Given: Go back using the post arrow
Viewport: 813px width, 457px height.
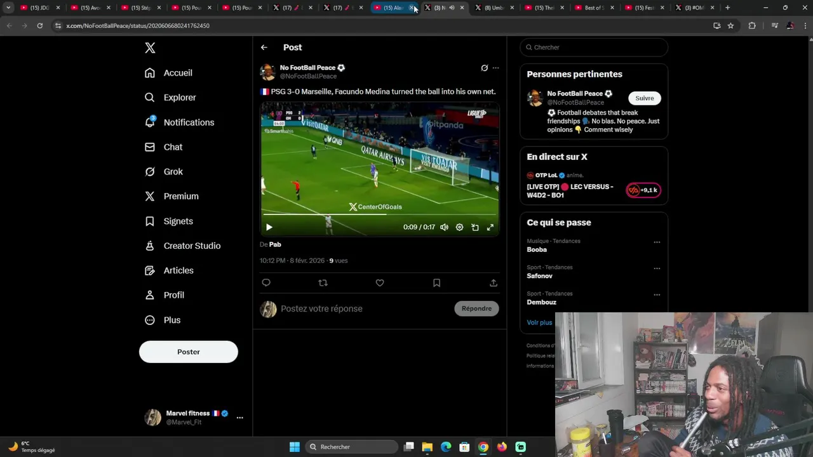Looking at the screenshot, I should click(x=264, y=48).
